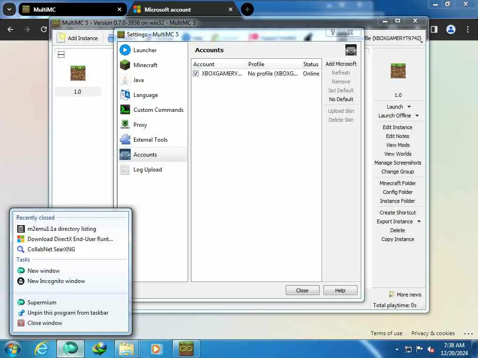The height and width of the screenshot is (358, 478).
Task: Open CollabNet SearXNG from jump list
Action: (71, 249)
